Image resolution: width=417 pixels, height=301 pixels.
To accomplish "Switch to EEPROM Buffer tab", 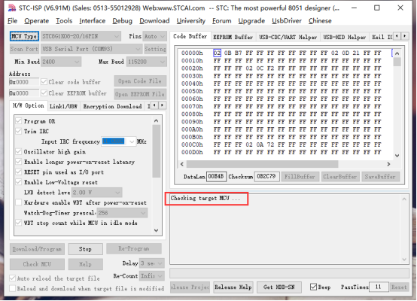I will pos(233,37).
